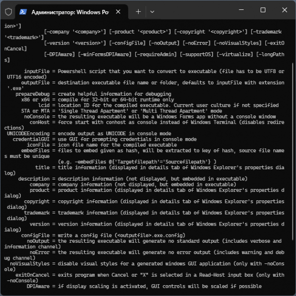Viewport: 296px width, 296px height.
Task: Click the admin shield icon in title bar
Action: (x=8, y=12)
